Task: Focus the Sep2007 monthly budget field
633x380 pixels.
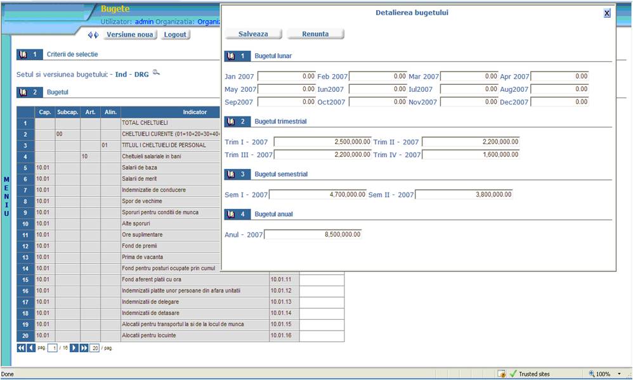Action: point(287,102)
